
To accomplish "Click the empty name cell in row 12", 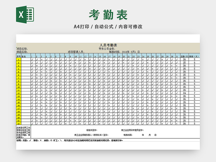I will coord(26,93).
